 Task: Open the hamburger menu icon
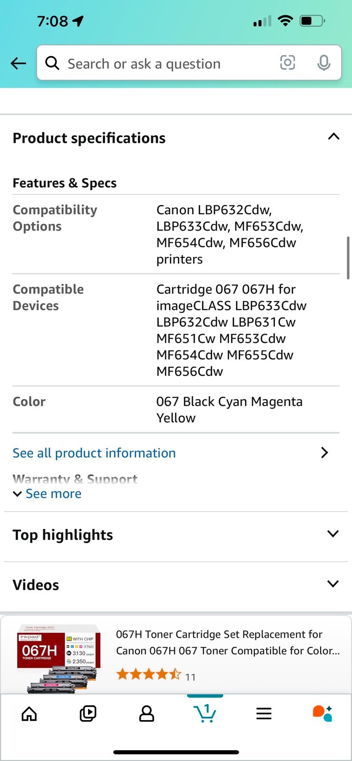click(264, 713)
